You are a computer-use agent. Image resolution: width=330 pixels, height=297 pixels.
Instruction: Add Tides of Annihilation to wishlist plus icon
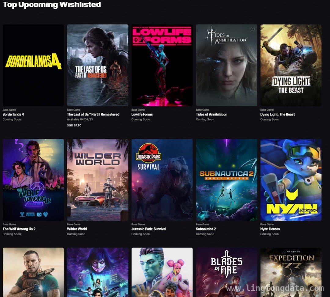click(x=253, y=29)
